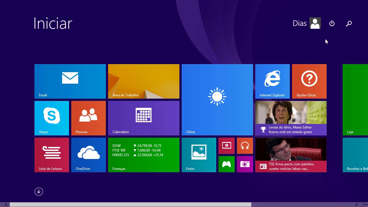Image resolution: width=368 pixels, height=207 pixels.
Task: Open the Email tile
Action: tap(70, 81)
